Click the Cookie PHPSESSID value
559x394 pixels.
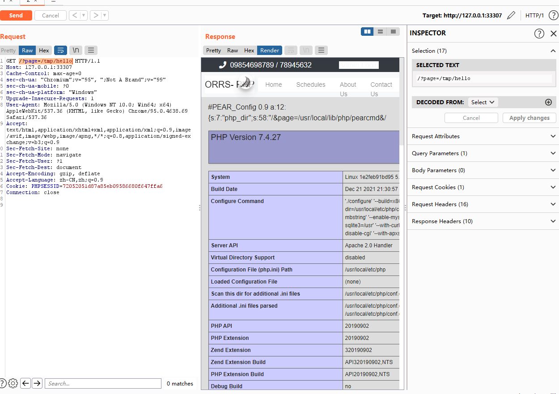pos(112,186)
